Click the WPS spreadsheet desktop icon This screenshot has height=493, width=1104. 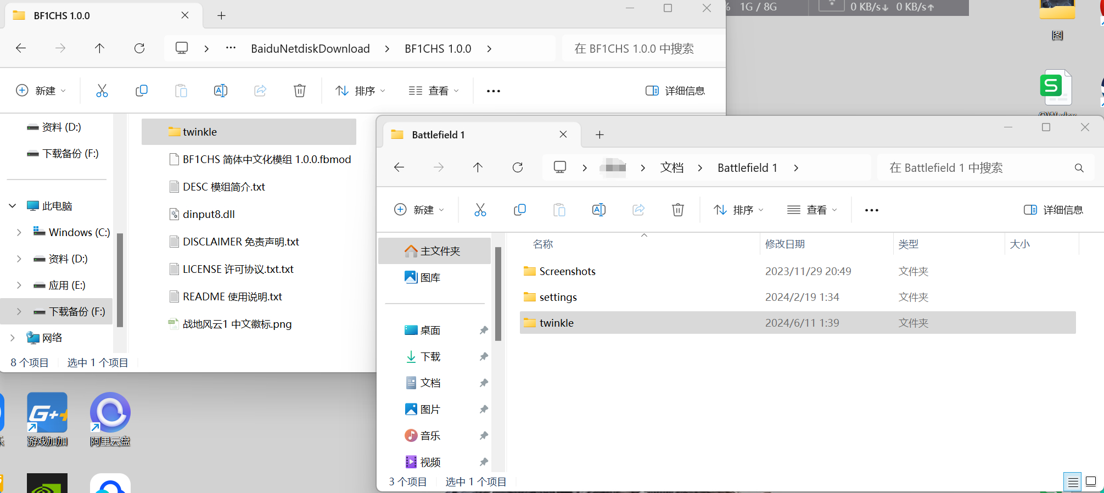click(1056, 88)
